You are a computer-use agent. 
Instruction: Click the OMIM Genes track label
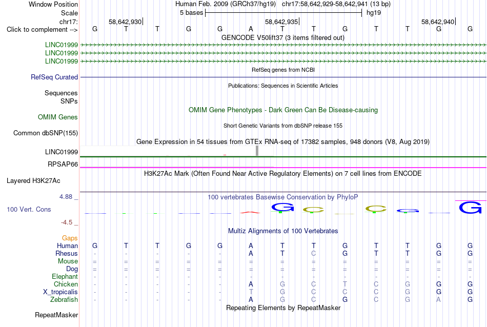(x=58, y=117)
